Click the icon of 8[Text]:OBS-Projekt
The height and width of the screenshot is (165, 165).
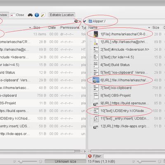coord(96,95)
